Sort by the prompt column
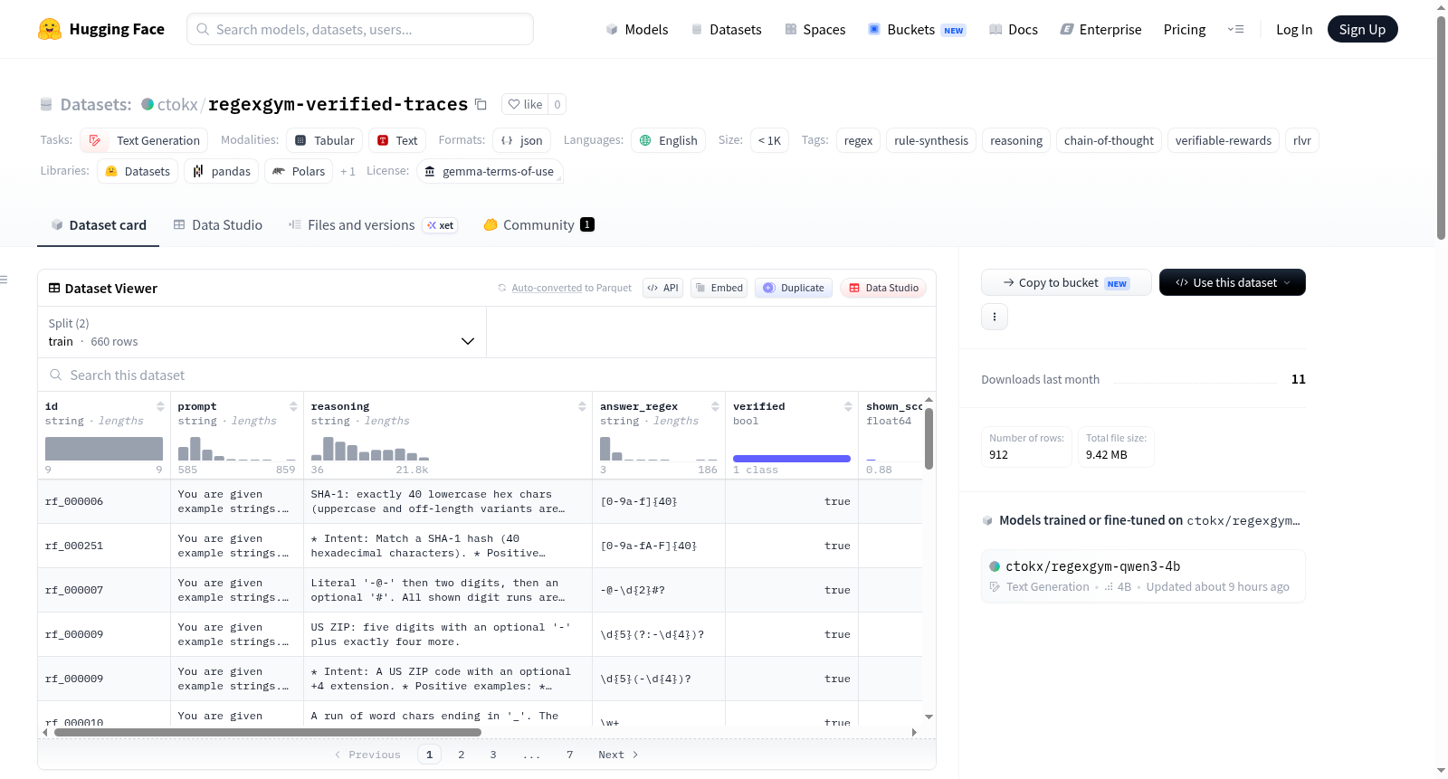Image resolution: width=1448 pixels, height=779 pixels. pyautogui.click(x=293, y=406)
